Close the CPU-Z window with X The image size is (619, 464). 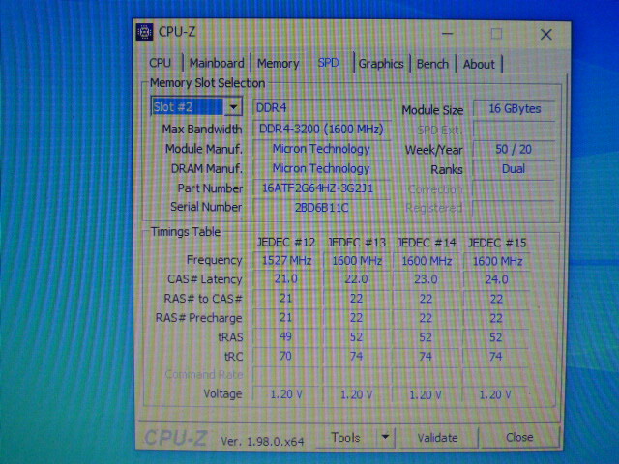click(546, 35)
